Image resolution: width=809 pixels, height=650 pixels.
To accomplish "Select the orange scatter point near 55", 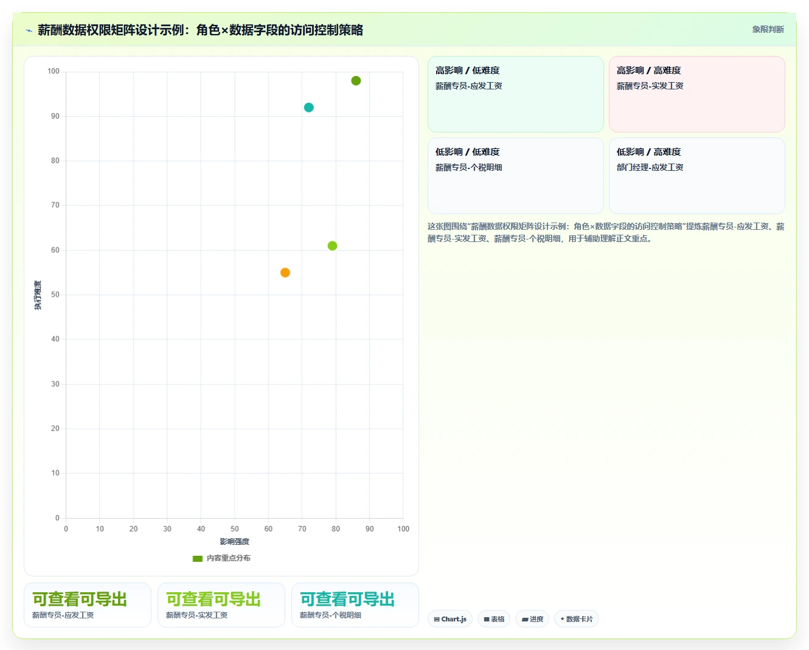I will tap(285, 272).
